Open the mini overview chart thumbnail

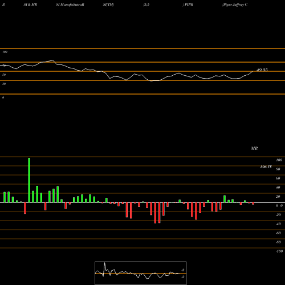141,273
